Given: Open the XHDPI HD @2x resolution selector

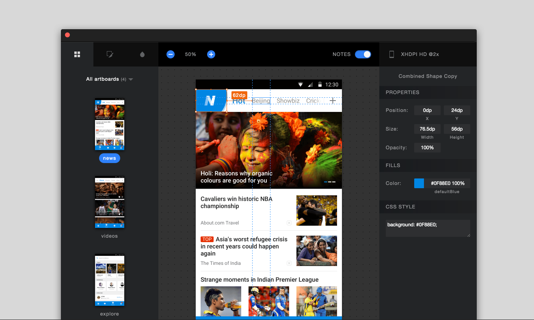Looking at the screenshot, I should (x=420, y=54).
